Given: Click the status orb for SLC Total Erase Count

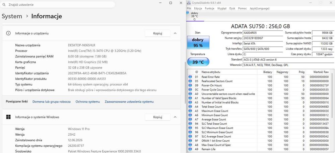Looking at the screenshot, I should (190, 124).
